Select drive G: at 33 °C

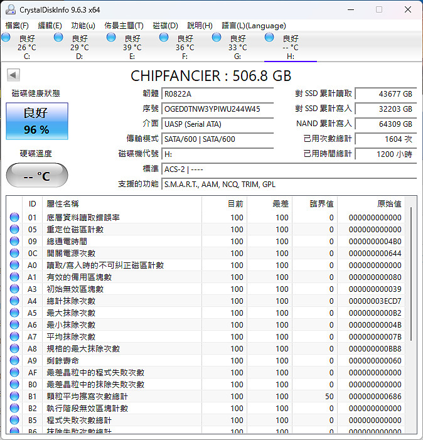[238, 47]
